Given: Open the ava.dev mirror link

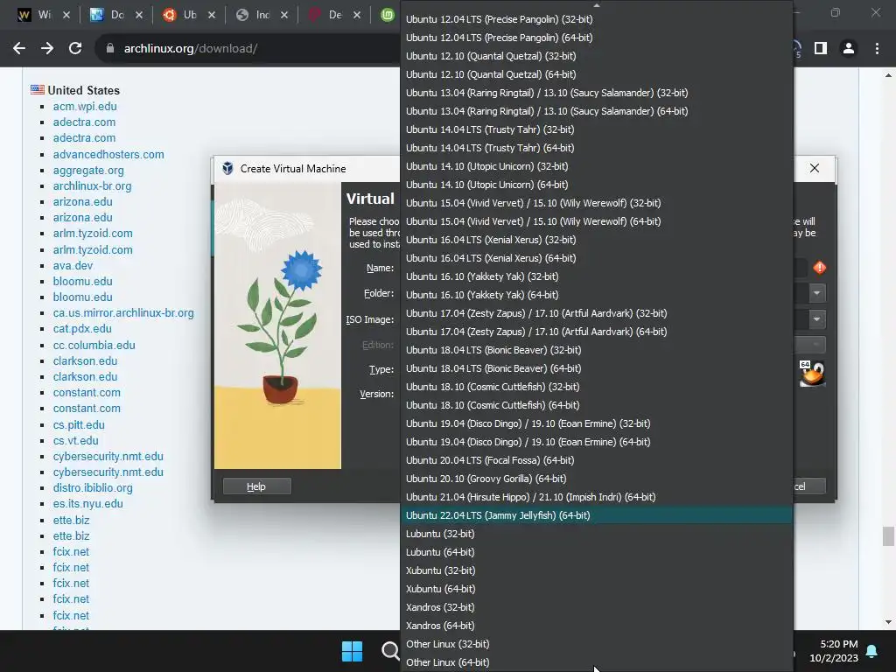Looking at the screenshot, I should [x=73, y=265].
